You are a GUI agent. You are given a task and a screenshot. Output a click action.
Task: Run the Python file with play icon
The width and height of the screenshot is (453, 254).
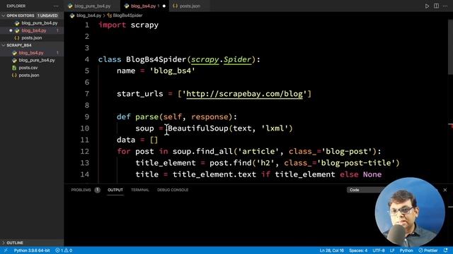[x=427, y=6]
